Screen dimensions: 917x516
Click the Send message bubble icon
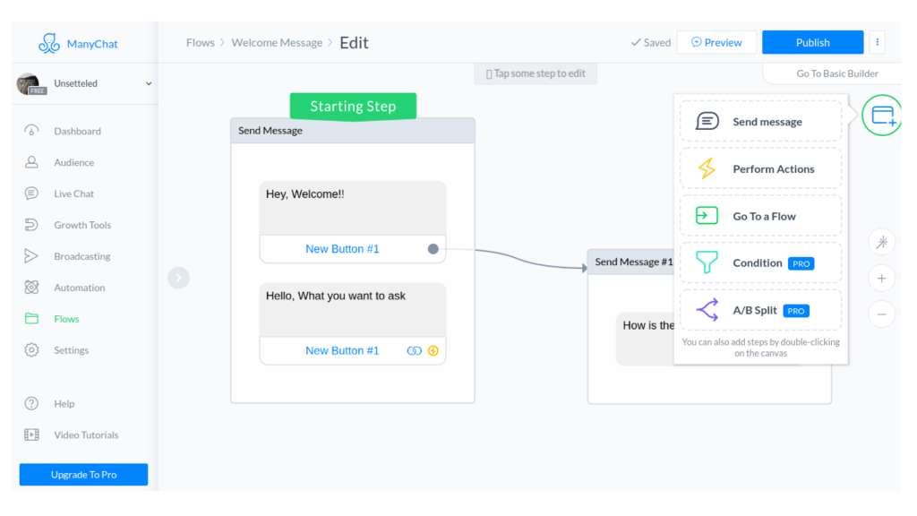click(x=707, y=121)
